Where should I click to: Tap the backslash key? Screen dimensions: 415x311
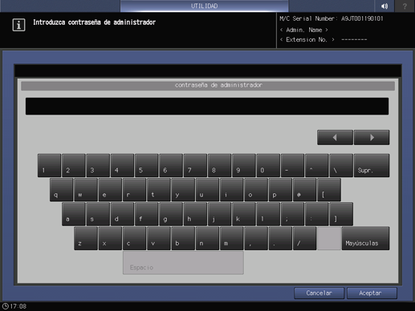tap(341, 165)
